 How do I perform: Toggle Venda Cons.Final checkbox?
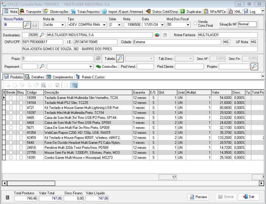[196, 23]
